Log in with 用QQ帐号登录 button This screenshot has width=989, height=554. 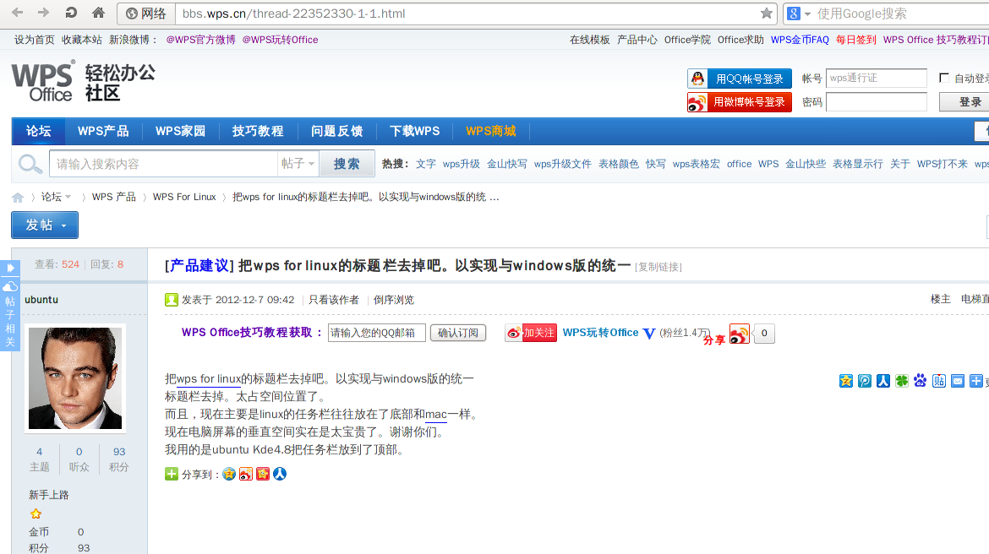pyautogui.click(x=740, y=79)
